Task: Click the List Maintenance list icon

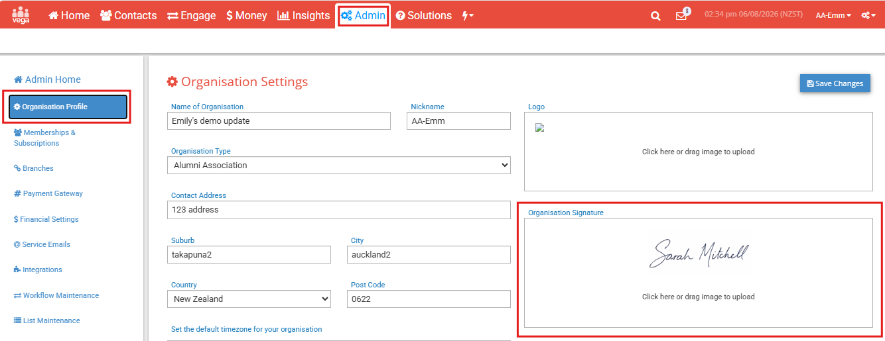Action: [18, 320]
